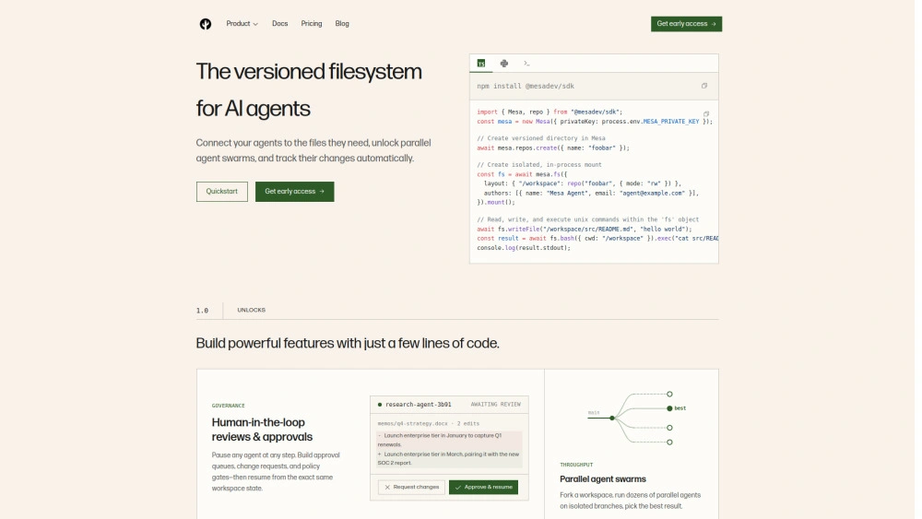Select the Python code tab

pyautogui.click(x=504, y=64)
